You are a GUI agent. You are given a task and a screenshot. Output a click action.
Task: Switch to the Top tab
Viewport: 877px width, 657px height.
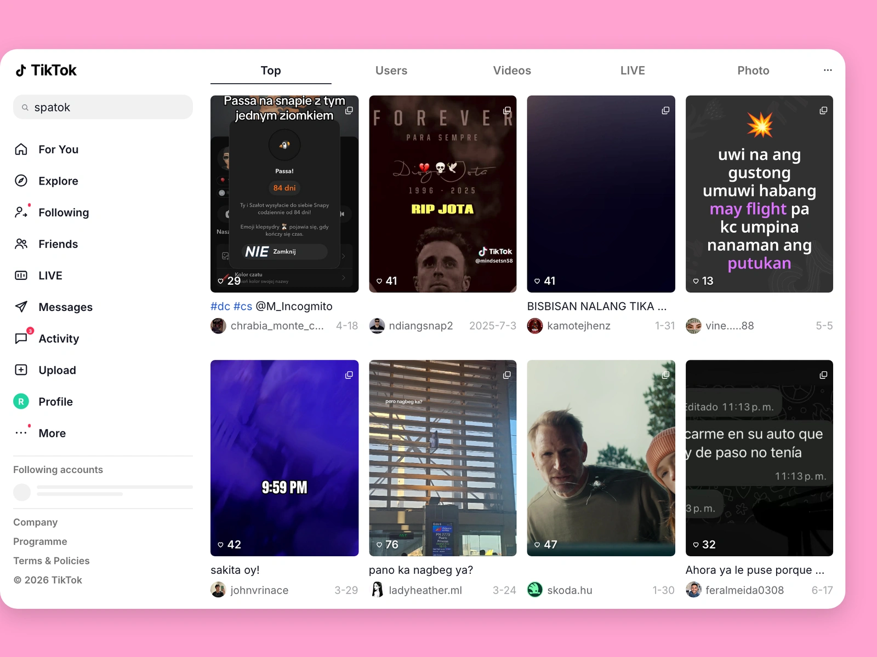pos(271,71)
